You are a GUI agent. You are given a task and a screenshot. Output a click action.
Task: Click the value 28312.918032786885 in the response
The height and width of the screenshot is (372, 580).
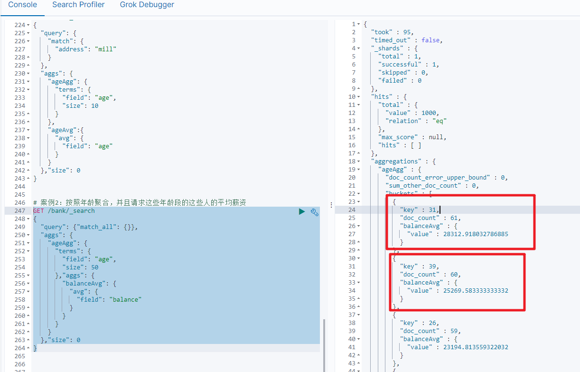[x=475, y=234]
